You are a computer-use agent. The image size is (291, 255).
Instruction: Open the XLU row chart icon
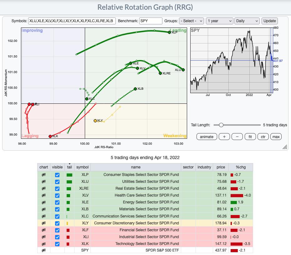[43, 182]
